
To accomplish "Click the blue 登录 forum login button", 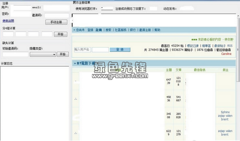I will (x=120, y=50).
